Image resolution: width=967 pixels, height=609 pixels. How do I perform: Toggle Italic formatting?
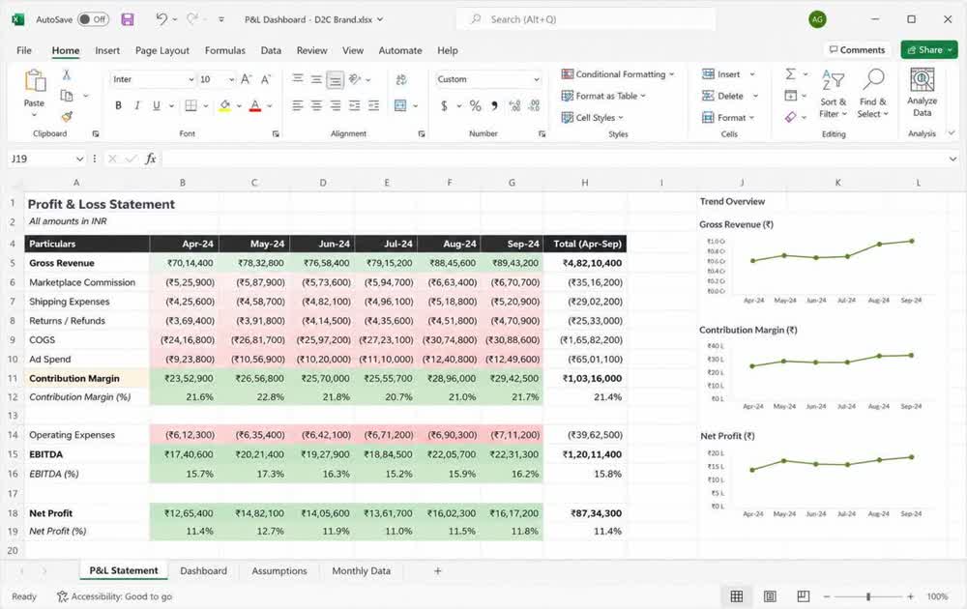[x=137, y=105]
